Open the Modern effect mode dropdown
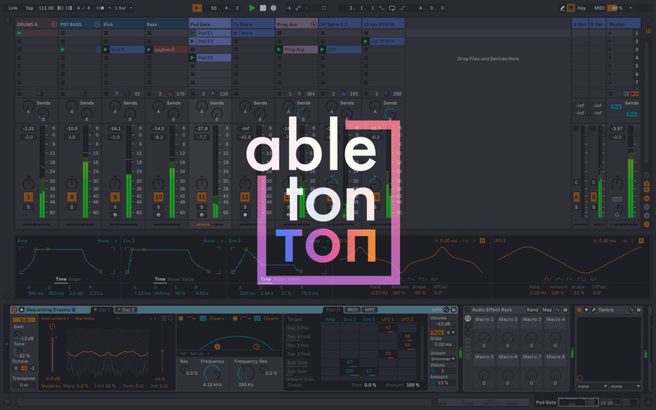 (51, 386)
